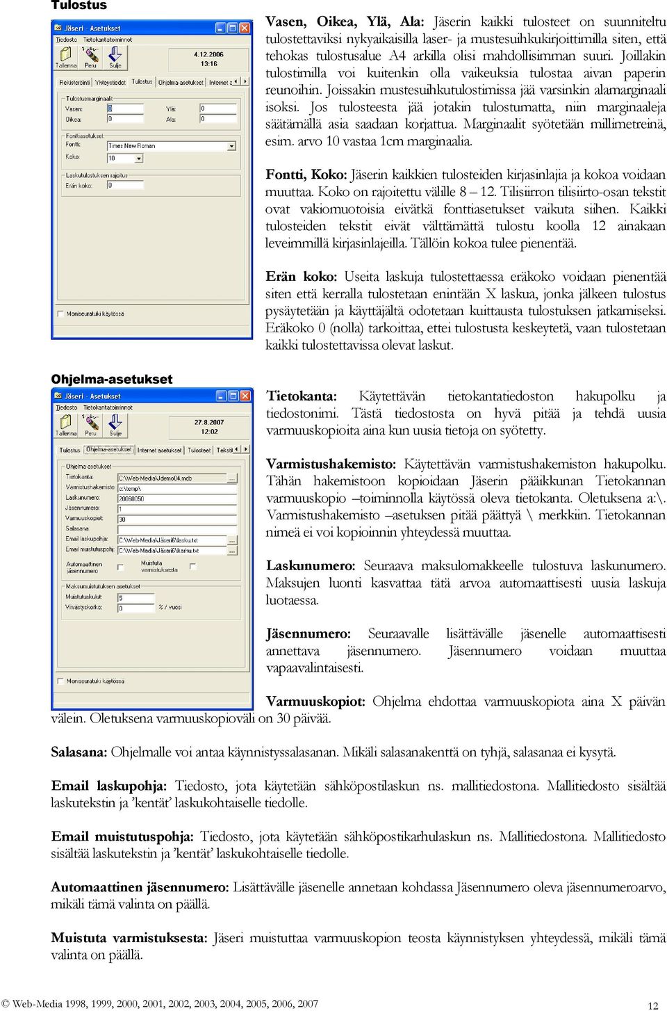The height and width of the screenshot is (1011, 667).
Task: Select the active Tulostus tab in upper window
Action: click(x=142, y=81)
